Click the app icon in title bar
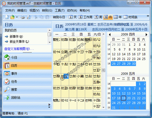The width and height of the screenshot is (152, 118). click(x=4, y=4)
